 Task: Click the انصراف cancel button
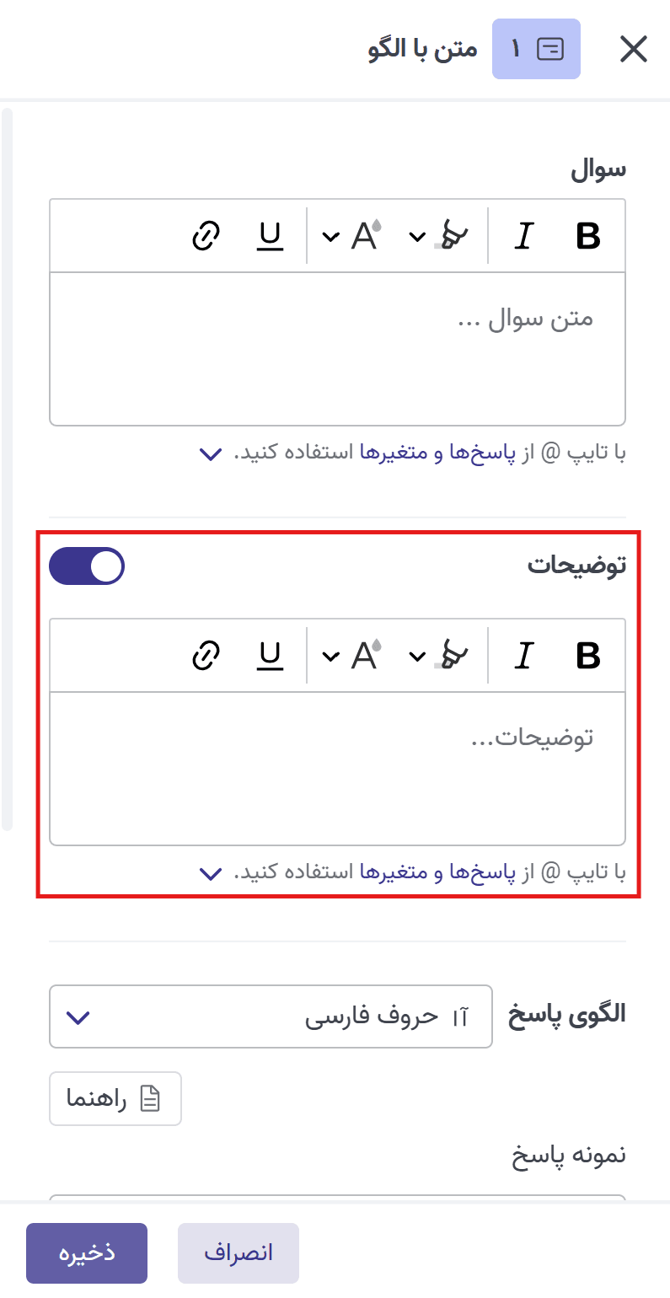tap(238, 1252)
